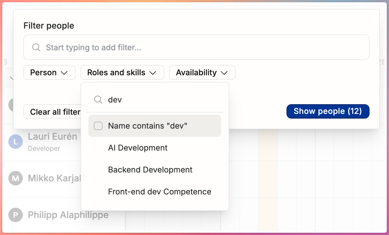This screenshot has height=235, width=389.
Task: Pick Front-end dev Competence option
Action: pyautogui.click(x=160, y=192)
